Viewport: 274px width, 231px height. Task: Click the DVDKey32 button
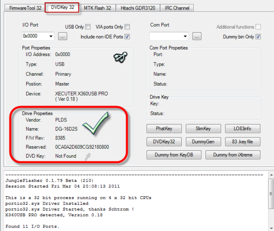click(164, 142)
